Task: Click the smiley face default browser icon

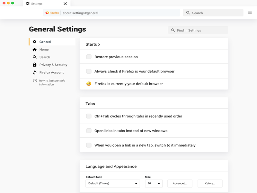Action: (89, 84)
